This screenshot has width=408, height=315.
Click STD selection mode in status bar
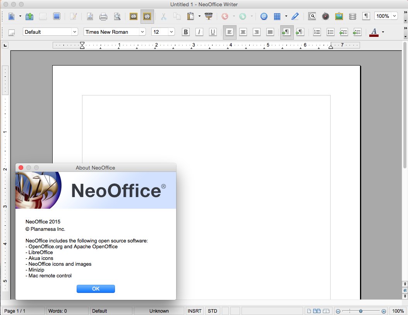pyautogui.click(x=213, y=311)
